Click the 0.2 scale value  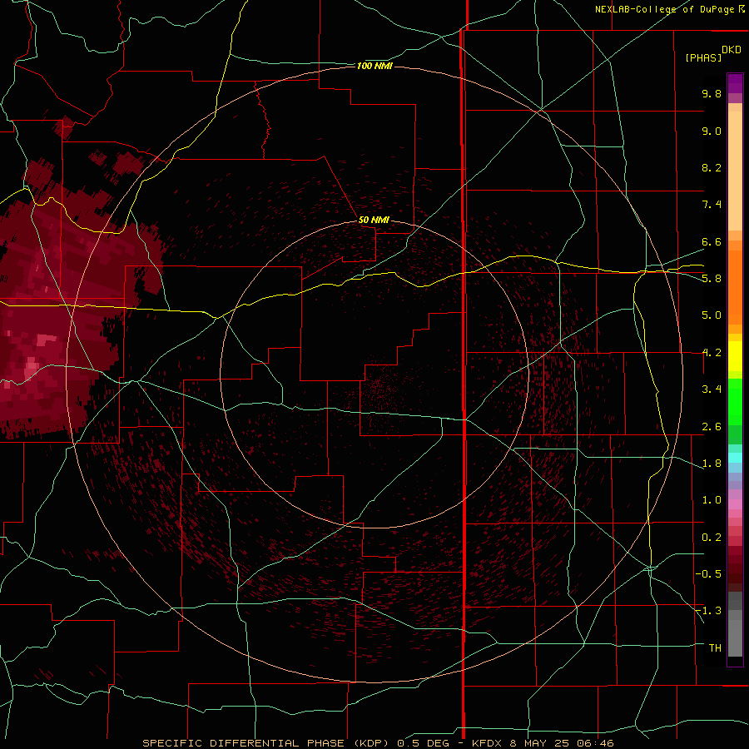(712, 538)
